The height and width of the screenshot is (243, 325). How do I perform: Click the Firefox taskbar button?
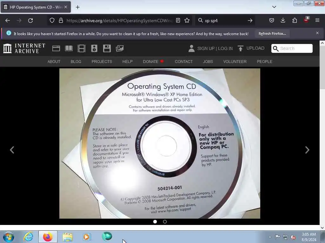point(48,237)
